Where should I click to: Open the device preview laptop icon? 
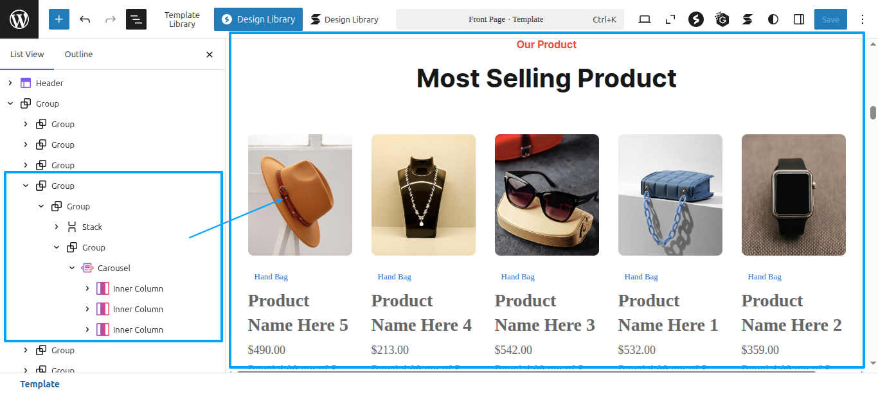645,19
